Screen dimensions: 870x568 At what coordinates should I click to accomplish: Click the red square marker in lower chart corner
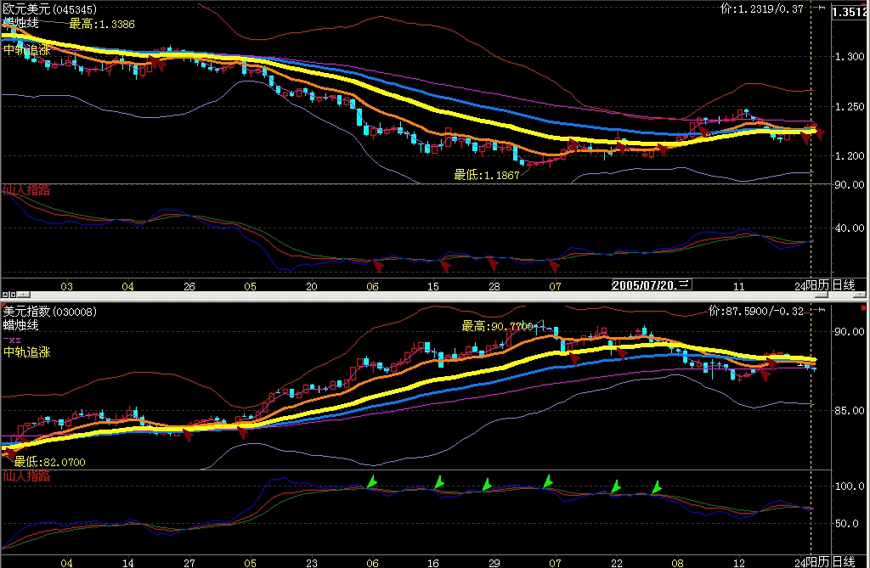[863, 307]
